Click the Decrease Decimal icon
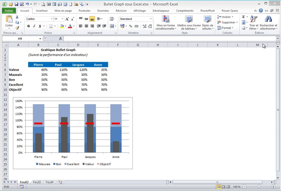281x191 pixels. (x=150, y=26)
